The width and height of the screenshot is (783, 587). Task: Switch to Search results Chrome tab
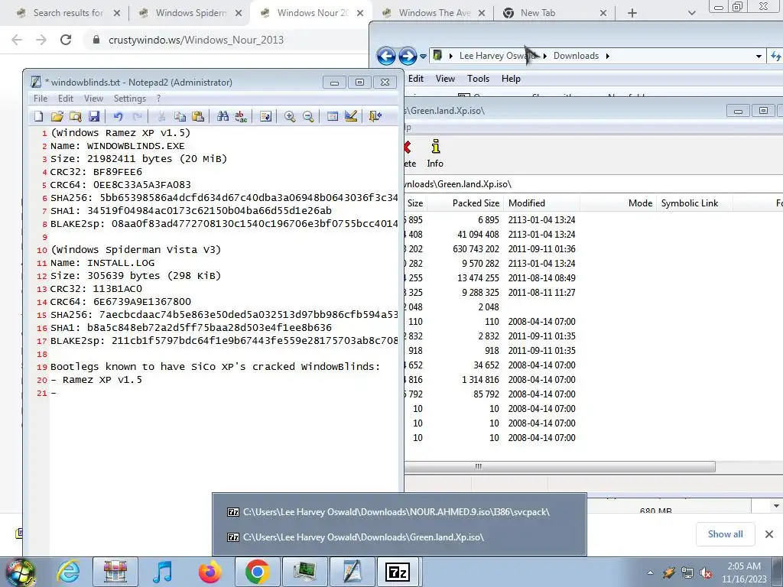pyautogui.click(x=68, y=13)
